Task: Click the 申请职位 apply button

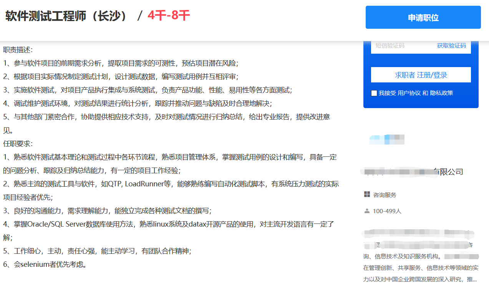Action: point(423,18)
